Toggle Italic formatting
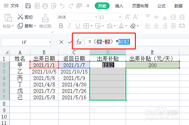 click(x=69, y=26)
